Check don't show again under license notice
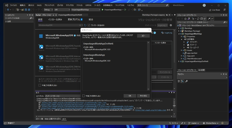 coord(40,85)
